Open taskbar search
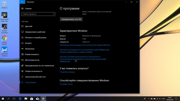Image resolution: width=180 pixels, height=101 pixels. point(8,99)
